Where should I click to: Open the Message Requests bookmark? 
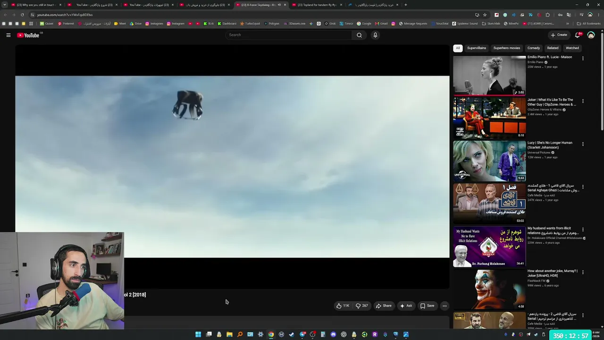(x=413, y=24)
